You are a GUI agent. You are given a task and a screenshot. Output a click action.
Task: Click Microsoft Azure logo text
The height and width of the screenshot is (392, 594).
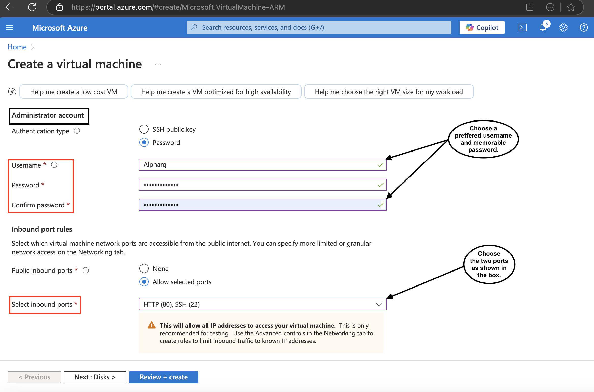pyautogui.click(x=60, y=28)
